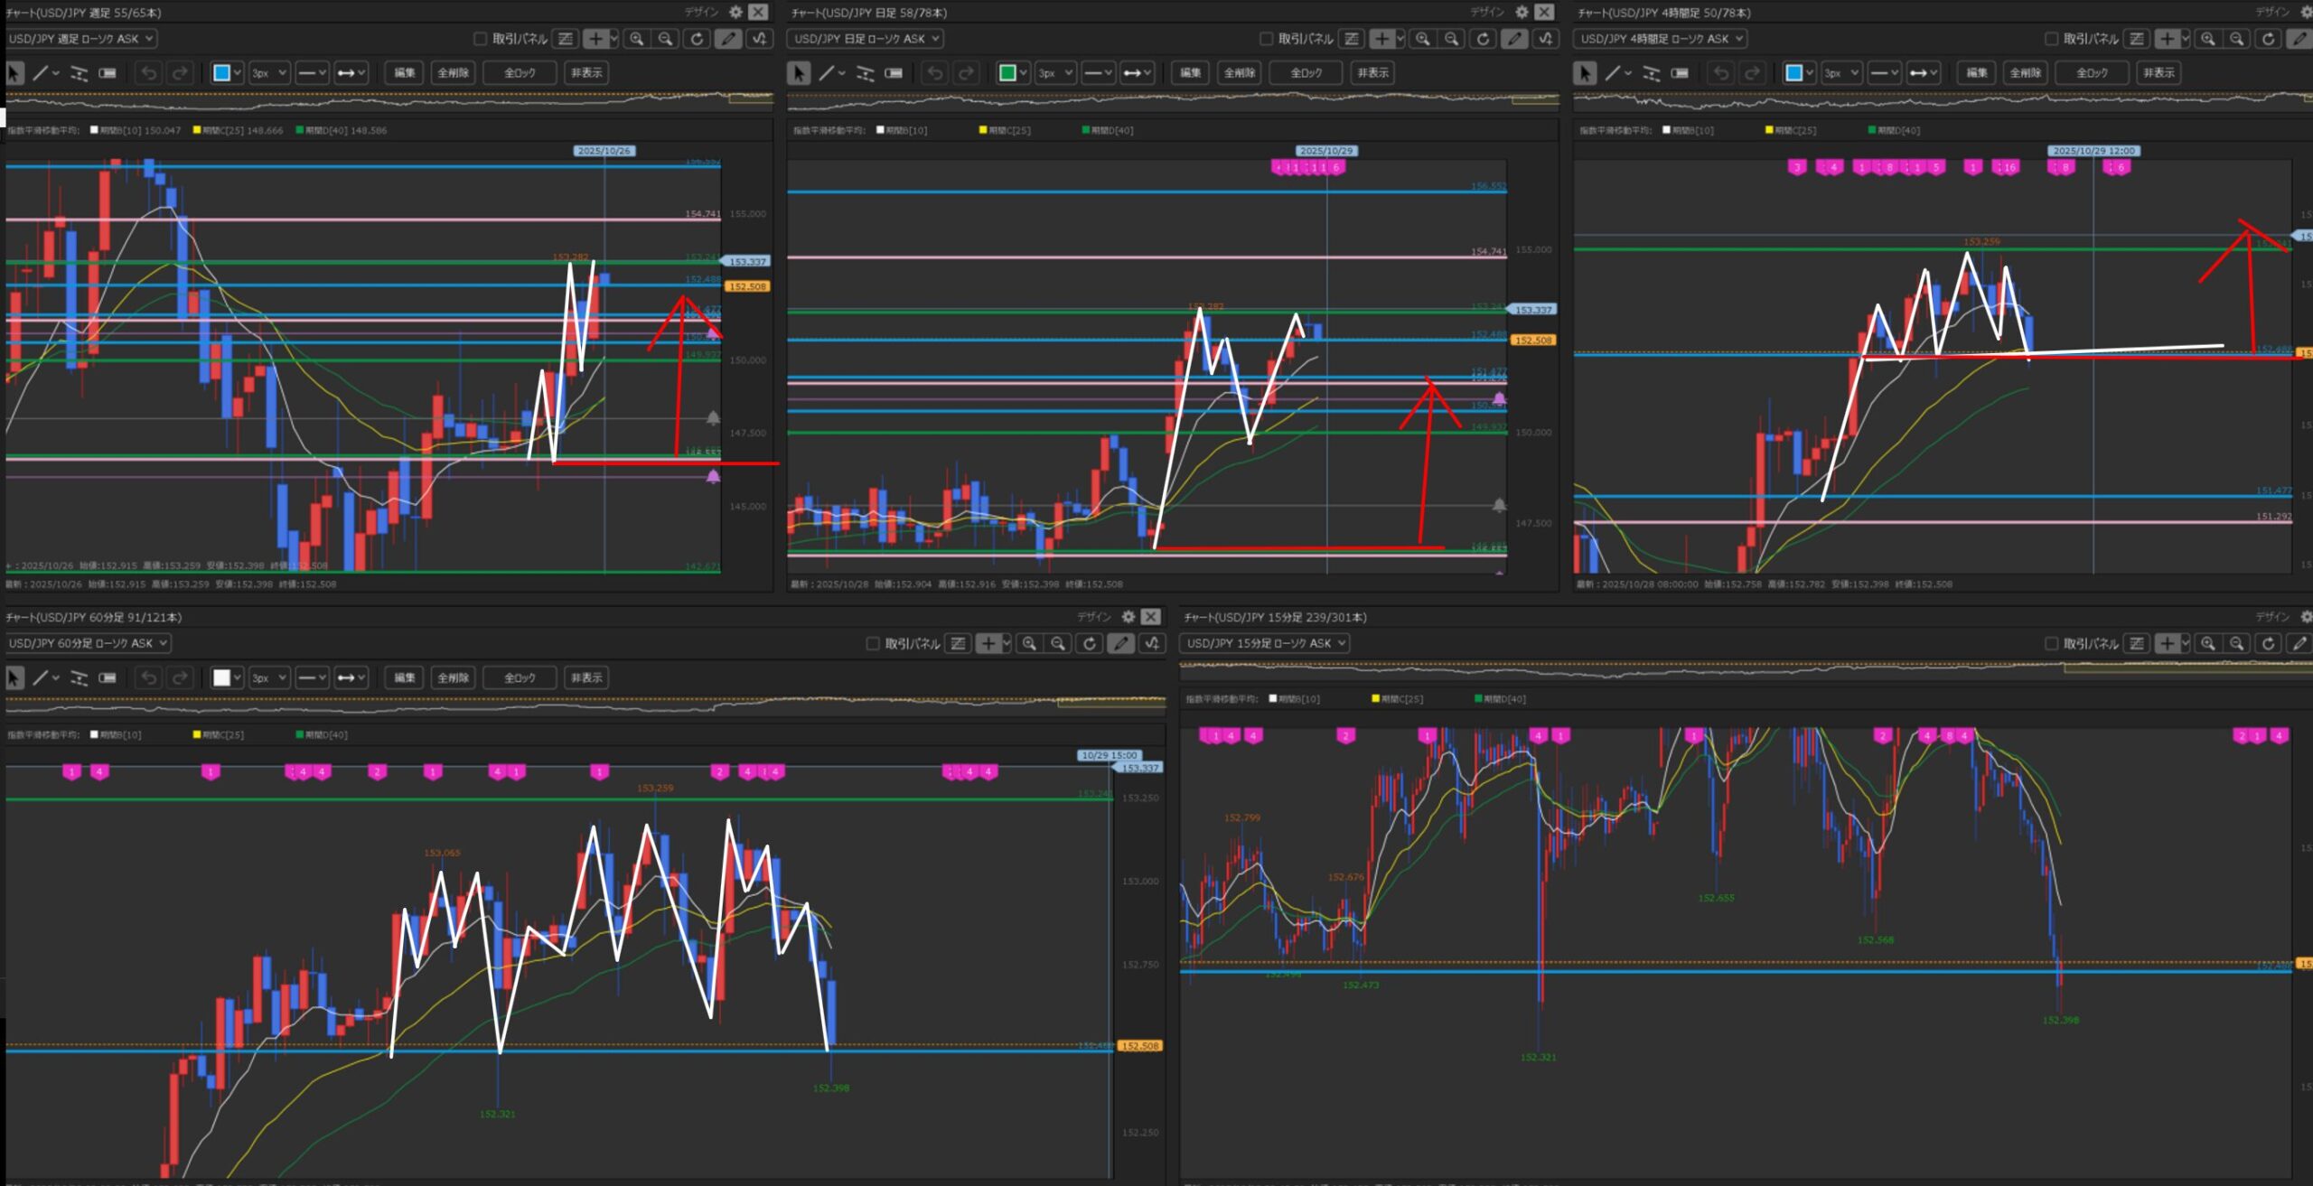
Task: Click 全ロック button in 4-hour chart toolbar
Action: point(2092,73)
